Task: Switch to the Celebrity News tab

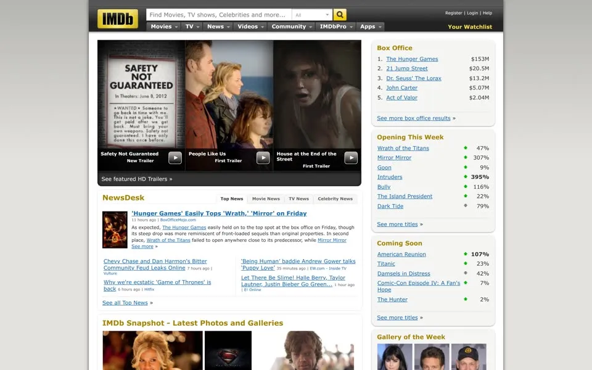Action: pyautogui.click(x=335, y=199)
